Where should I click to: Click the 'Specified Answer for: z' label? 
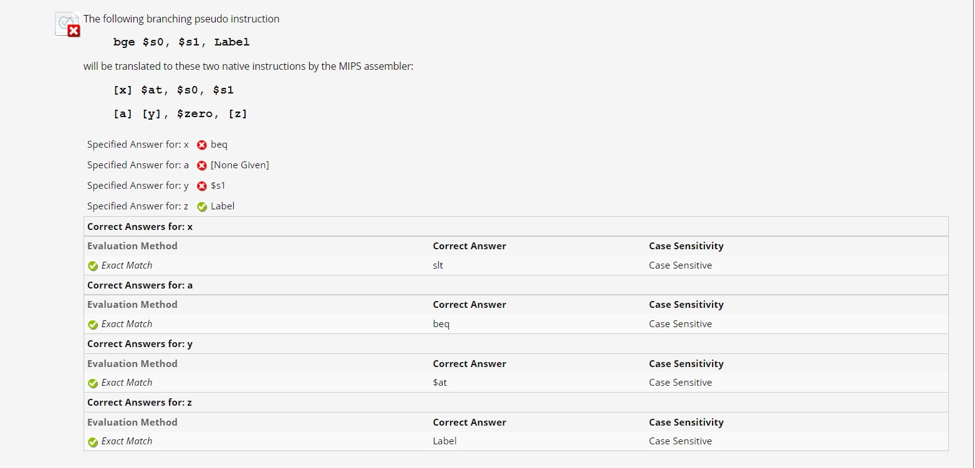(138, 206)
